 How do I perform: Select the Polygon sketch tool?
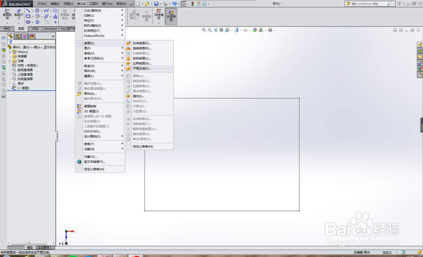[37, 22]
